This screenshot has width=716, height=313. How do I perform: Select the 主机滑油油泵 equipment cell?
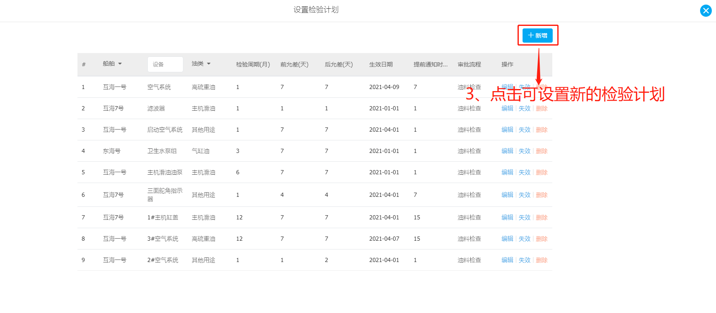(165, 172)
